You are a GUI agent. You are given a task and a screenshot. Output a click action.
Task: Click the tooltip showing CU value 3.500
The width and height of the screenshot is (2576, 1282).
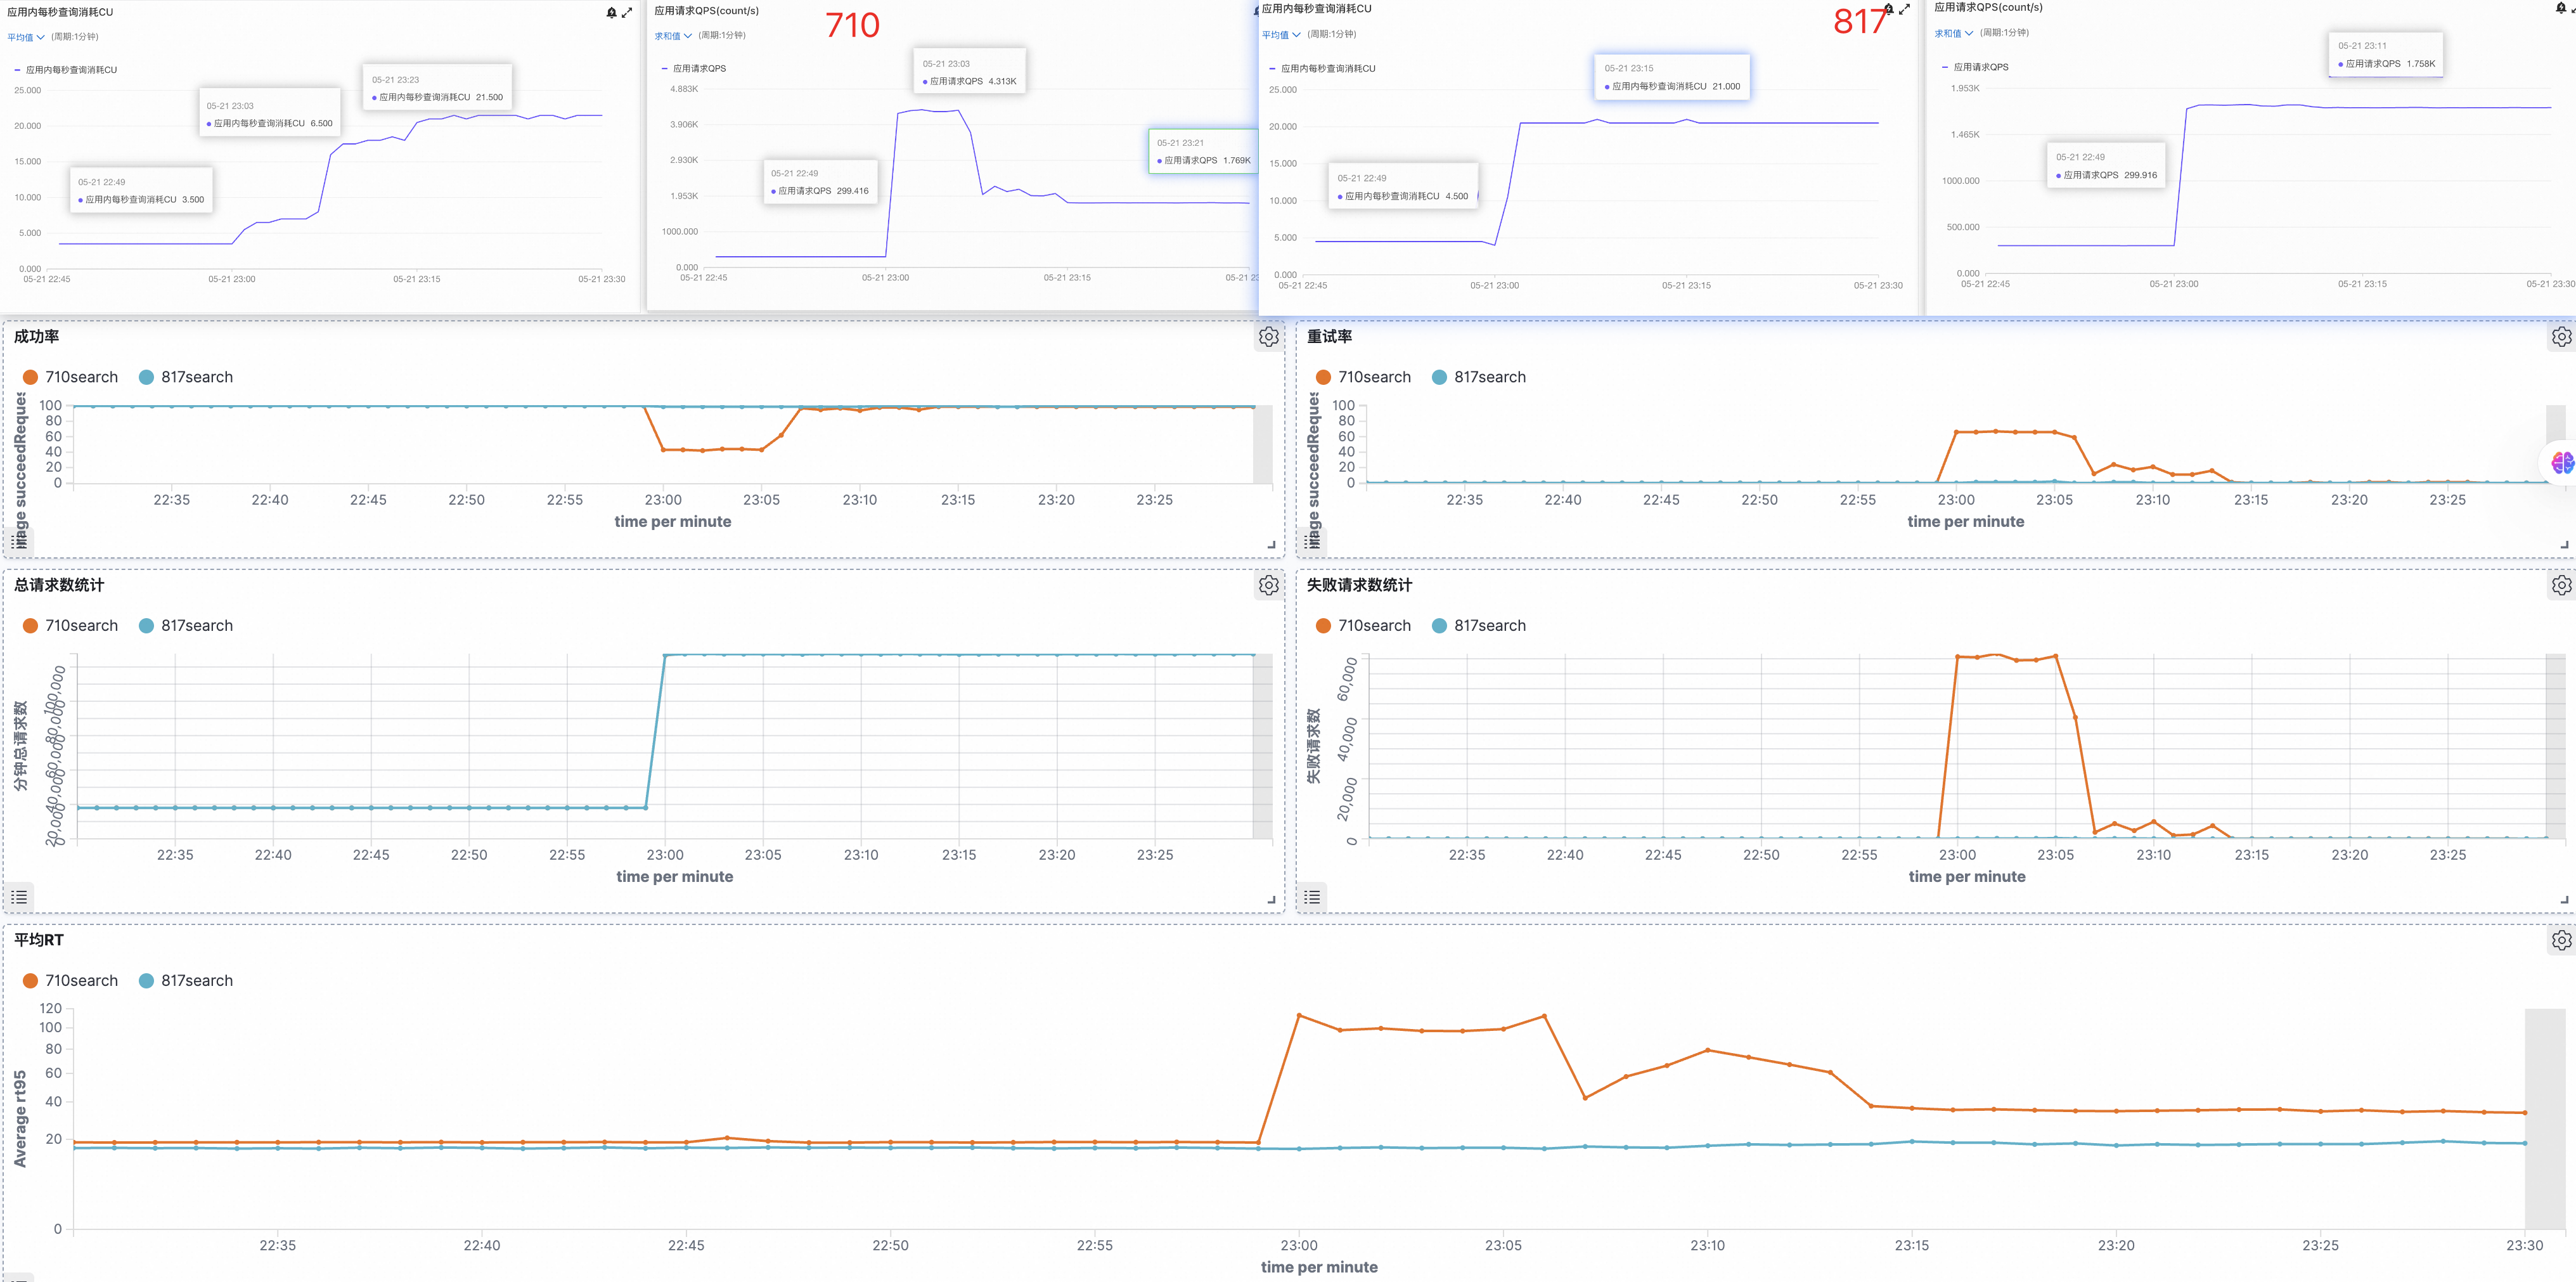tap(141, 191)
